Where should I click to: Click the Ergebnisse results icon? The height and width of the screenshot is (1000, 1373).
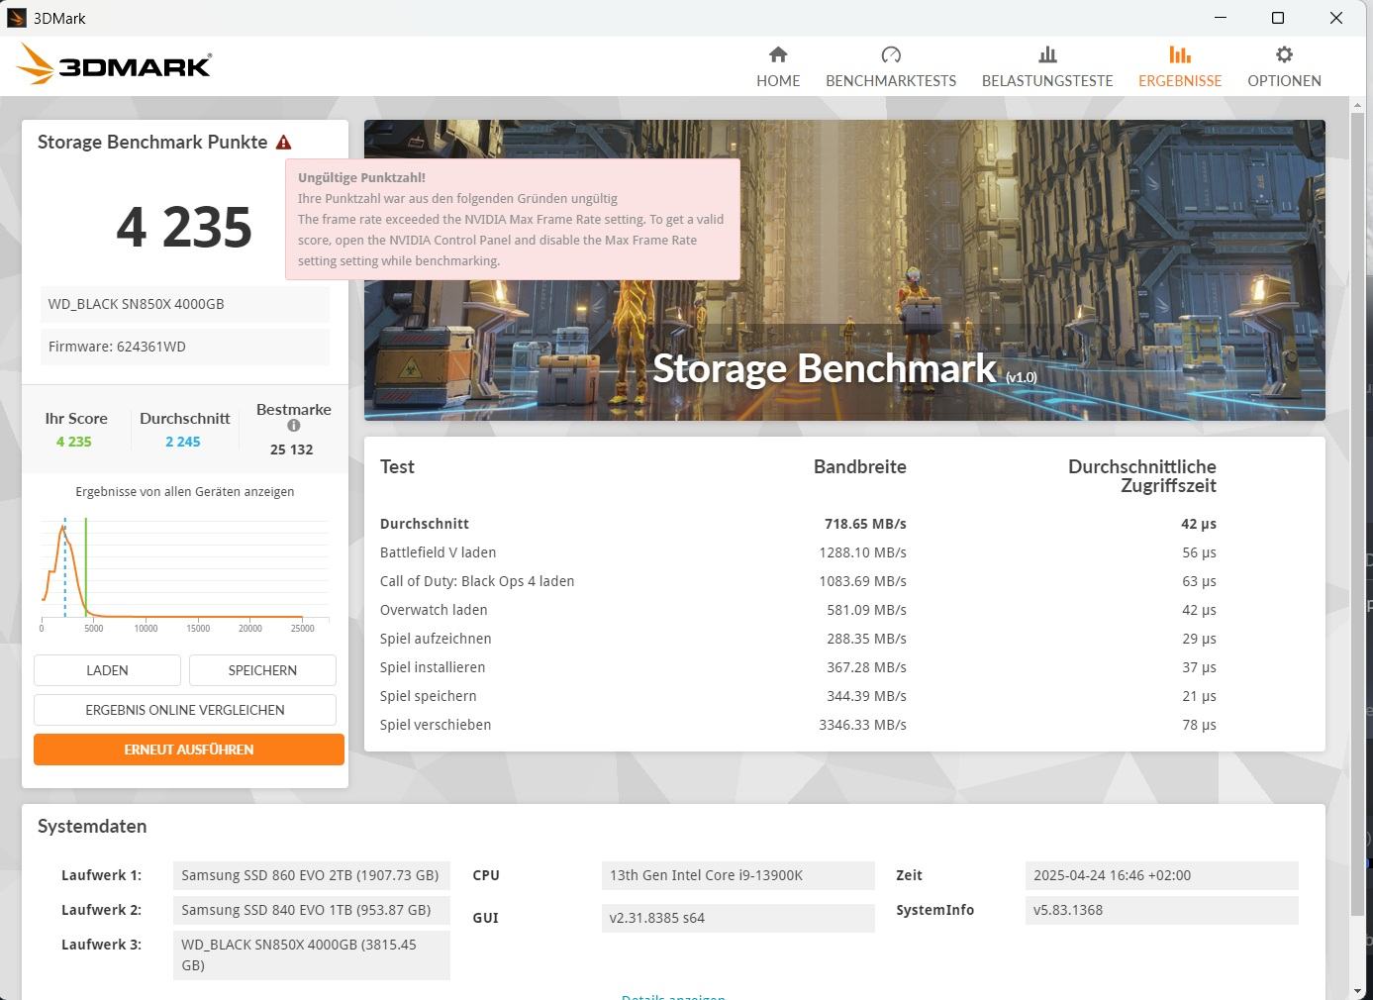click(1180, 54)
